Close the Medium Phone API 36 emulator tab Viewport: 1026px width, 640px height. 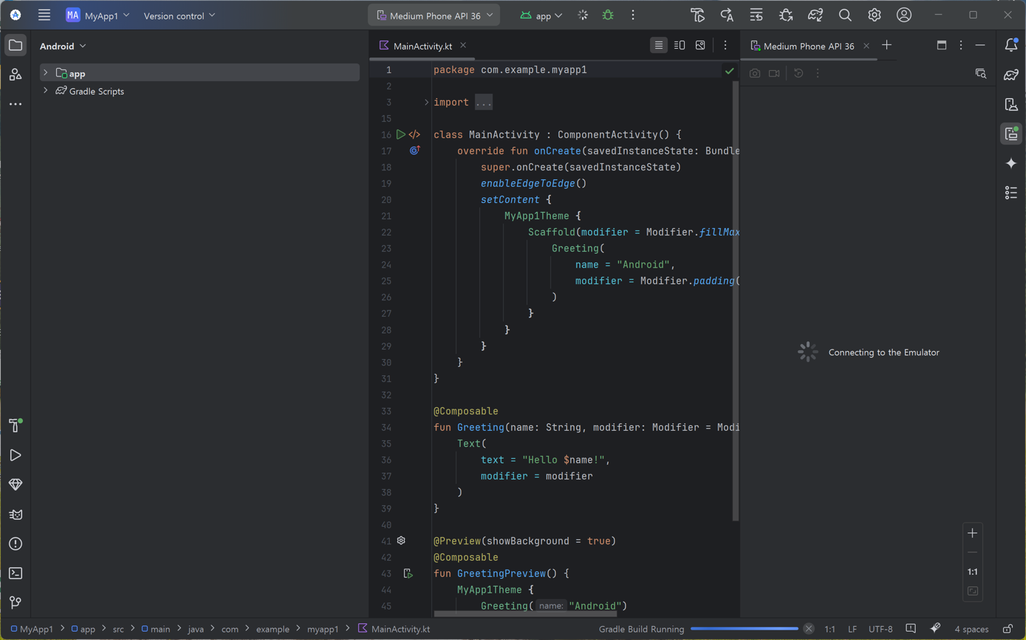click(866, 46)
